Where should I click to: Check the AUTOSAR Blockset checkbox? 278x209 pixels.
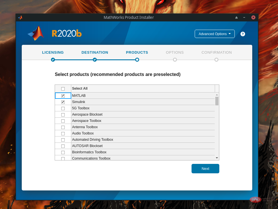pos(63,146)
